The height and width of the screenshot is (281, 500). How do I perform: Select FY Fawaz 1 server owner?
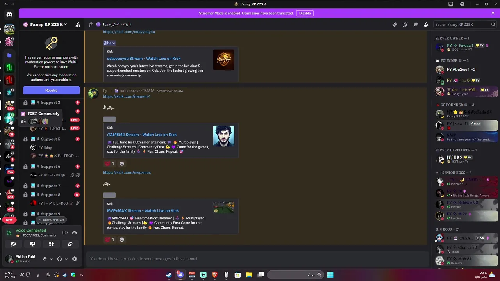[x=466, y=47]
